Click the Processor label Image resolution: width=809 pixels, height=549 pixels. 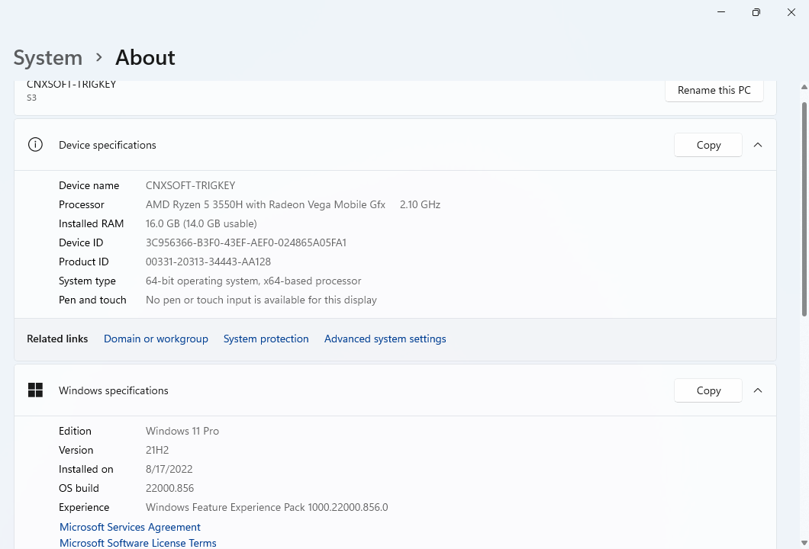[82, 204]
